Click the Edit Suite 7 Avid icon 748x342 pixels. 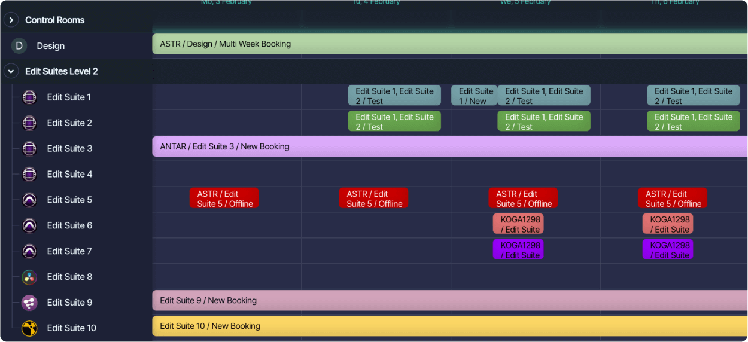[x=29, y=252]
